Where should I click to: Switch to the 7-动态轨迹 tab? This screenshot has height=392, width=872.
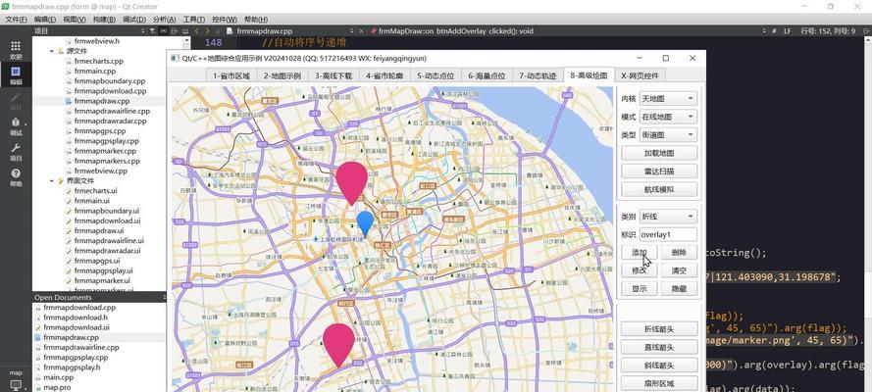click(x=538, y=76)
